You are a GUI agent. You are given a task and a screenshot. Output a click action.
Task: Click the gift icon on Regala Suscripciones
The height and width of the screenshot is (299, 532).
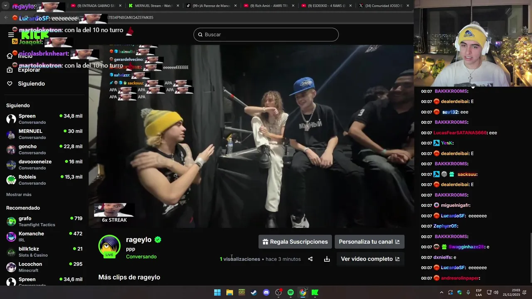(265, 242)
